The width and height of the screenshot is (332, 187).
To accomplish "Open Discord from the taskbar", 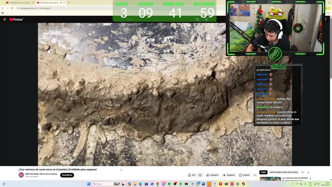I will (163, 184).
